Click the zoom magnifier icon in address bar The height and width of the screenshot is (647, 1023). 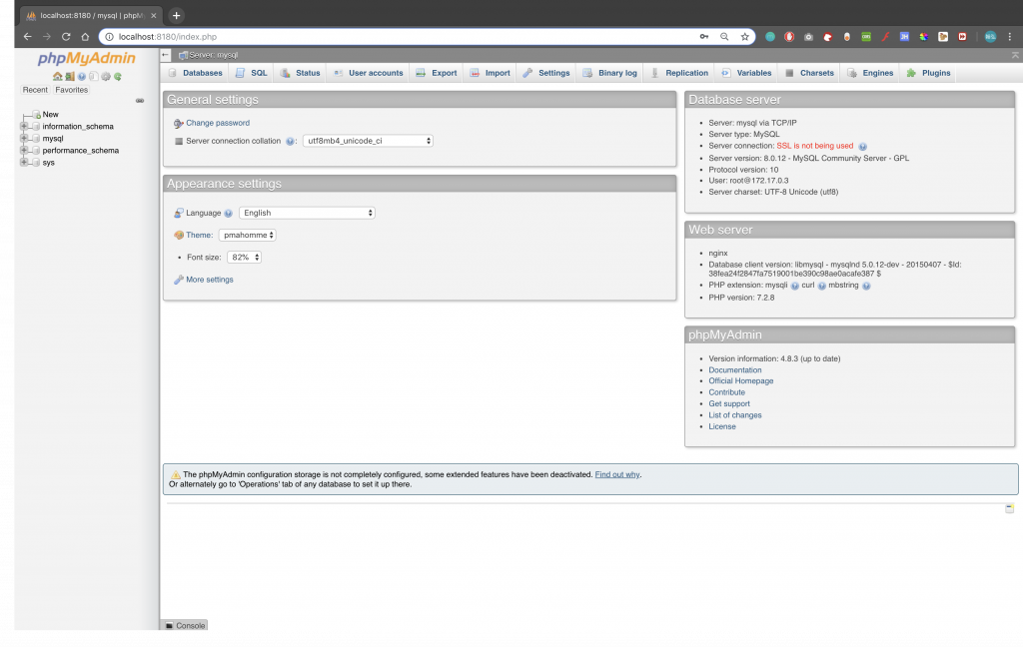(x=724, y=37)
